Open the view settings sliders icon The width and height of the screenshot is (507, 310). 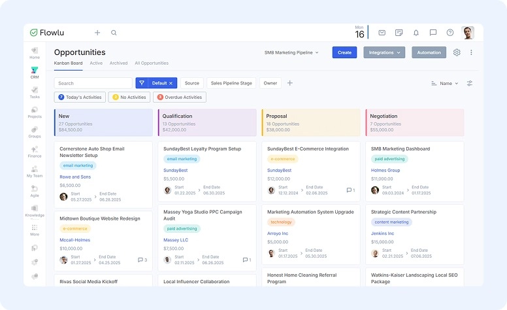point(470,83)
